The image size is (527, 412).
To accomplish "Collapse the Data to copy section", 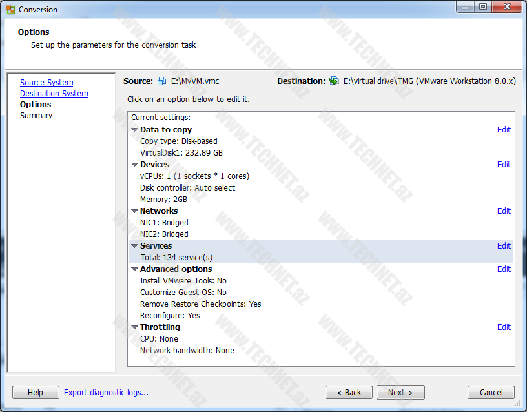I will point(135,130).
